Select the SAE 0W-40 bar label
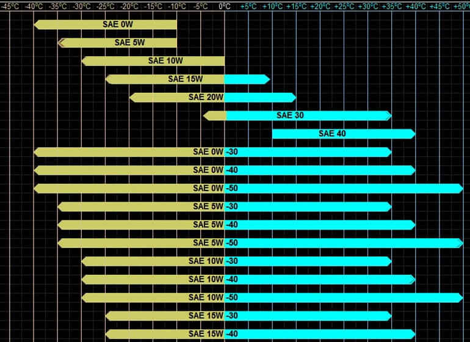470x342 pixels. [215, 170]
